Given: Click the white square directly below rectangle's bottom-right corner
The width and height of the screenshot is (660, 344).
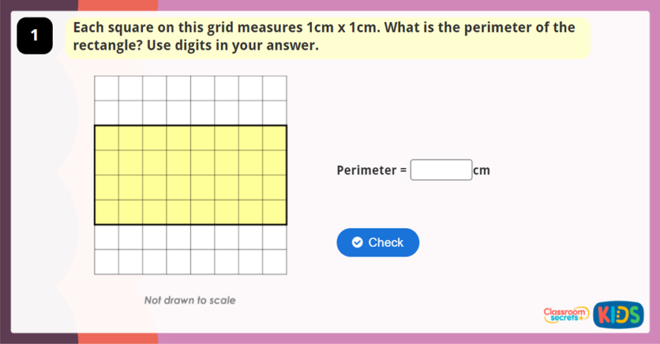Looking at the screenshot, I should click(x=275, y=237).
